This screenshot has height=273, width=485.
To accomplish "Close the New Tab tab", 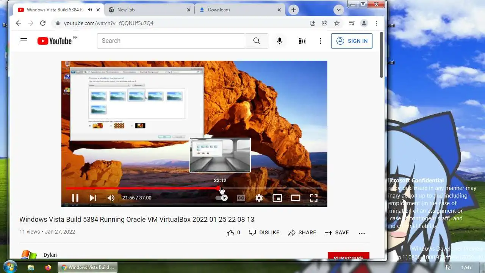I will tap(189, 10).
